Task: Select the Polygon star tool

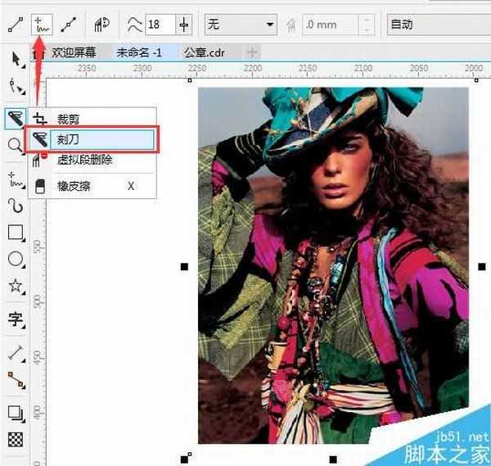Action: pos(16,287)
